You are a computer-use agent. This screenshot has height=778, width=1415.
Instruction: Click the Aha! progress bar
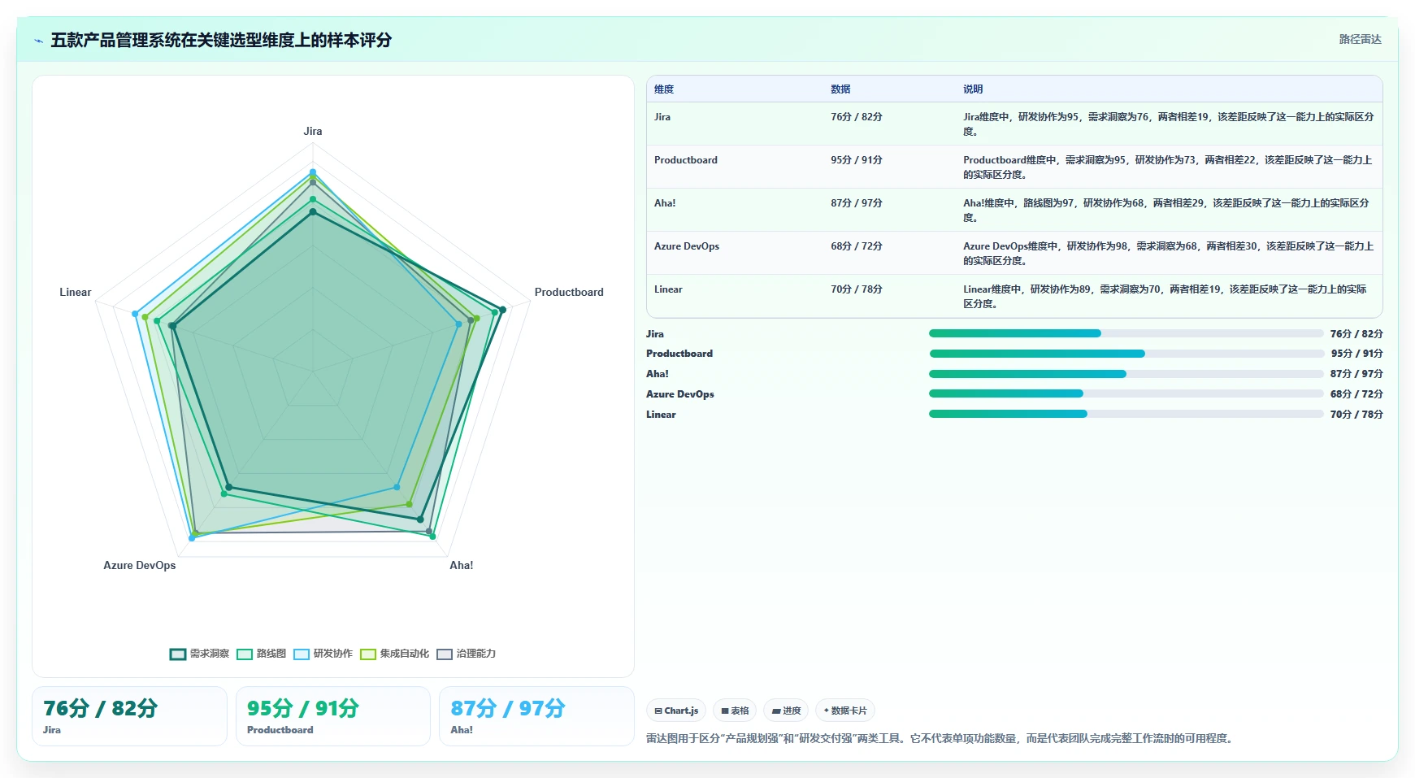(1126, 374)
